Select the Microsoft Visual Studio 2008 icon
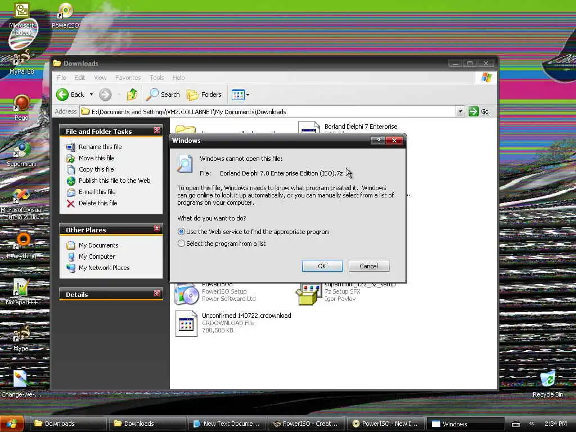This screenshot has height=432, width=576. click(x=21, y=204)
